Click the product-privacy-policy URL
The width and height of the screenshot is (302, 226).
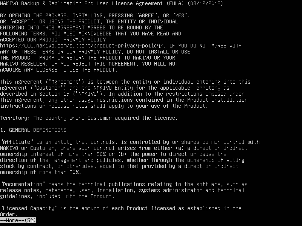[x=83, y=46]
